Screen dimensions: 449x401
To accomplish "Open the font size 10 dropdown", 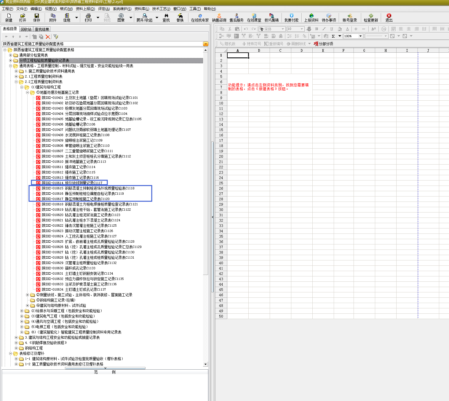I will pyautogui.click(x=302, y=29).
